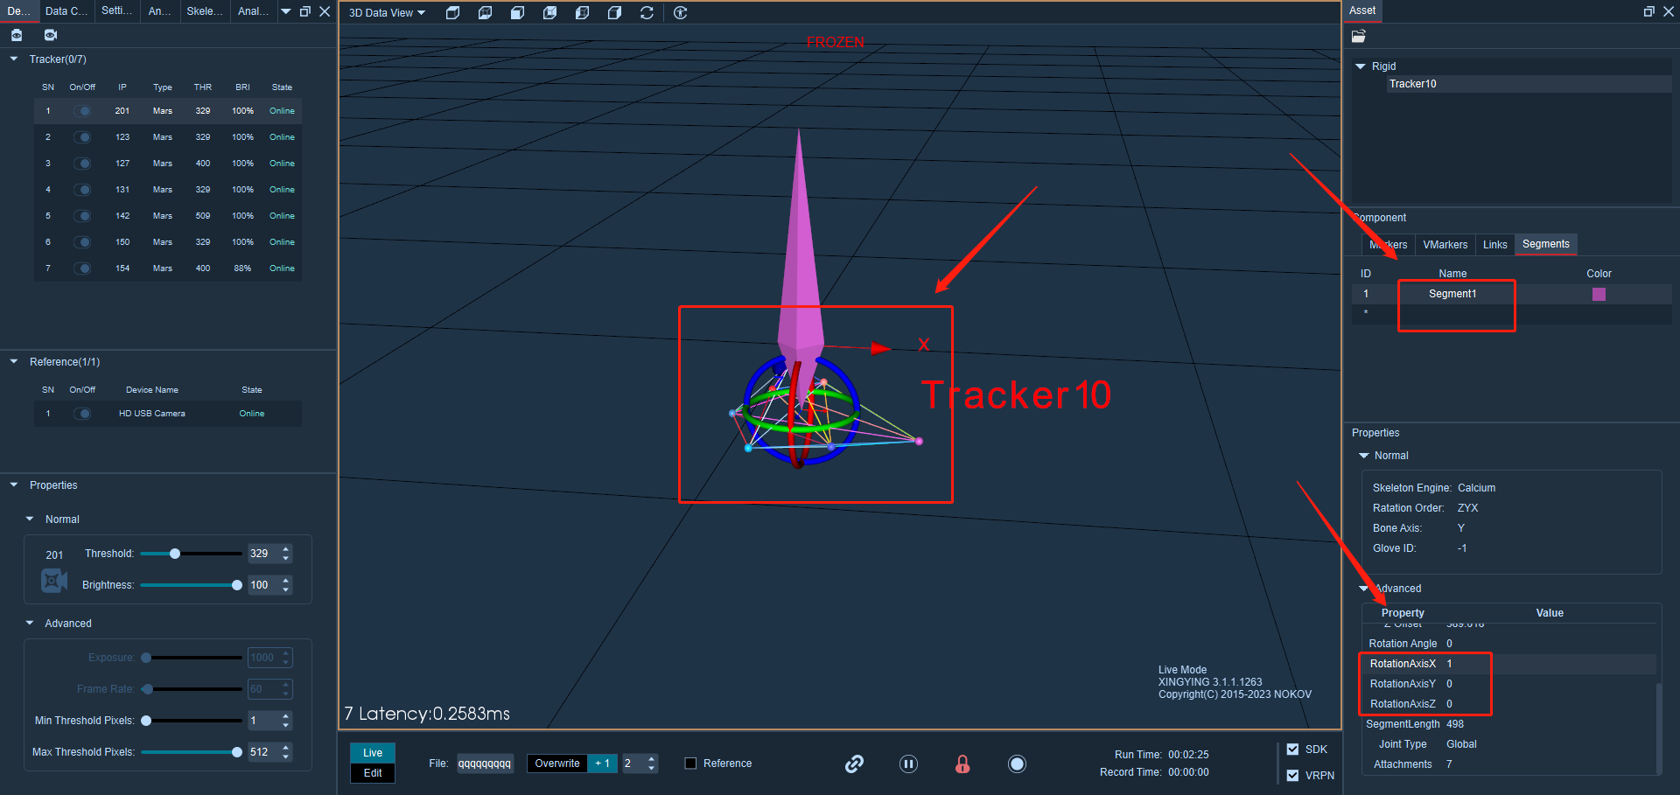Image resolution: width=1680 pixels, height=795 pixels.
Task: Click the first camera icon under the device tabs
Action: [17, 35]
